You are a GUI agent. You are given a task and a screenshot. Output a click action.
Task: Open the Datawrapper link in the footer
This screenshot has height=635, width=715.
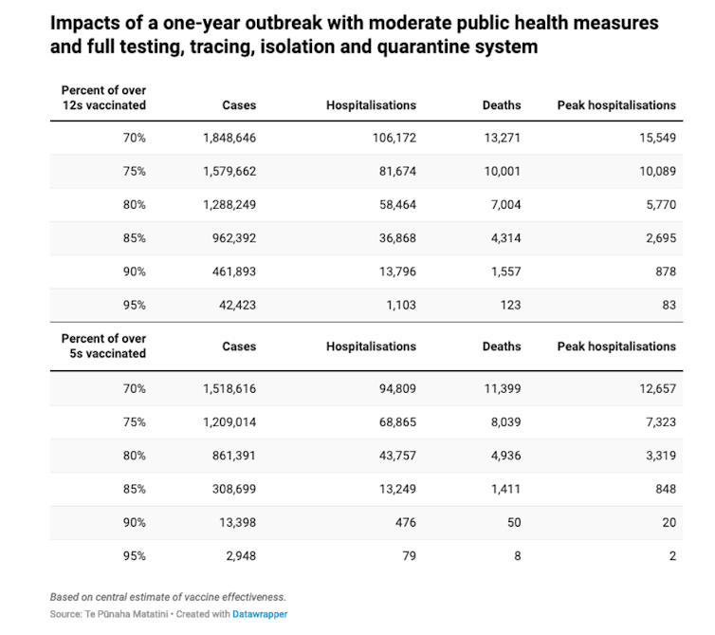pos(260,614)
